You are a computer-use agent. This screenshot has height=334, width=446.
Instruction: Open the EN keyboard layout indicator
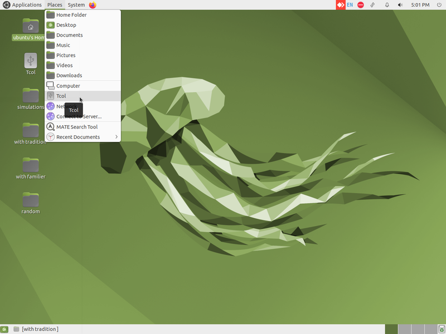coord(350,5)
